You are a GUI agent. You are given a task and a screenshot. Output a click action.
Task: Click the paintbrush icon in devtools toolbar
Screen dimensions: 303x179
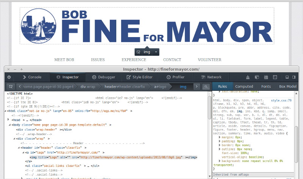pyautogui.click(x=248, y=77)
